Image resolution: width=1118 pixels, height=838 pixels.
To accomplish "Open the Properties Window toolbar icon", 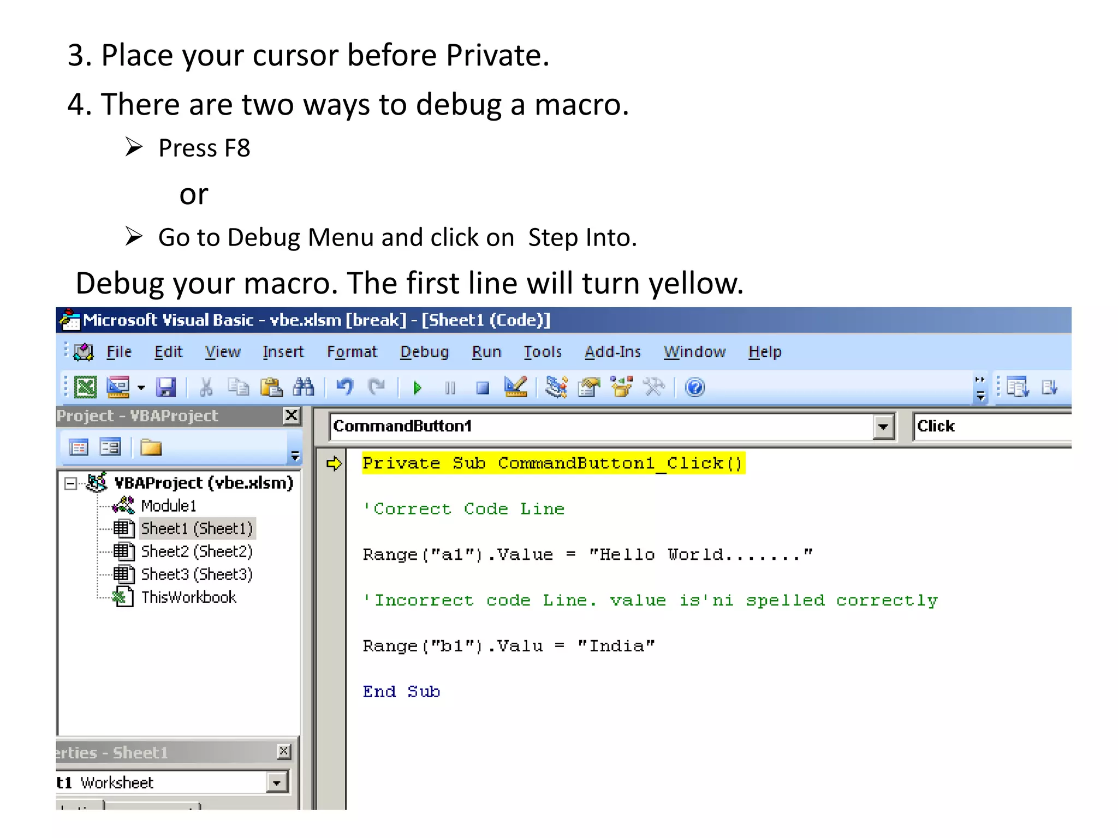I will 589,387.
